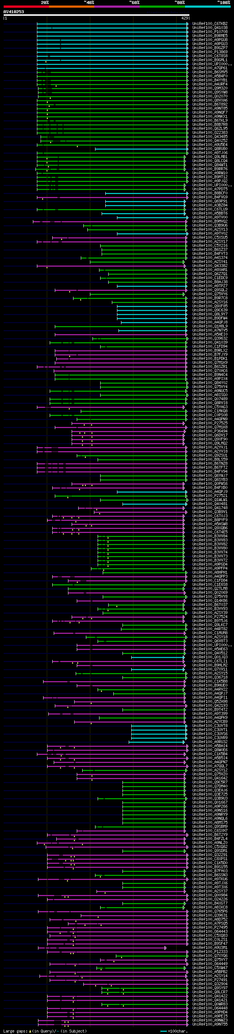Image resolution: width=234 pixels, height=1034 pixels.
Task: Select label UniRef100_Q43382
Action: pyautogui.click(x=210, y=266)
